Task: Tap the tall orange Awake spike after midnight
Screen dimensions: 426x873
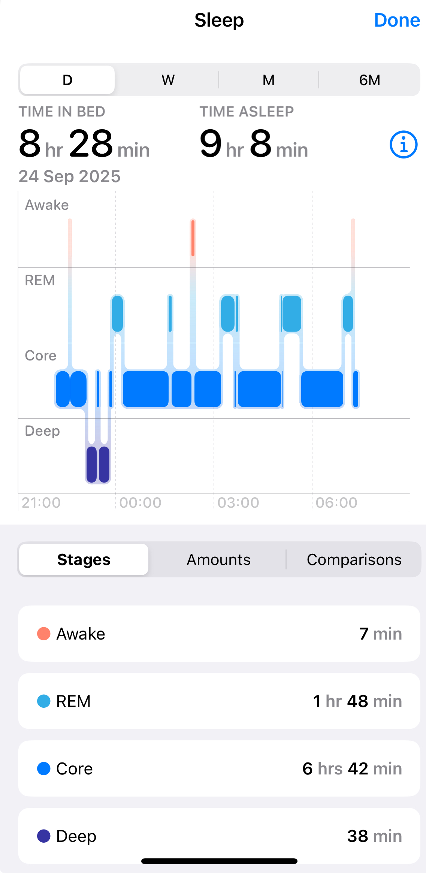Action: pos(193,238)
